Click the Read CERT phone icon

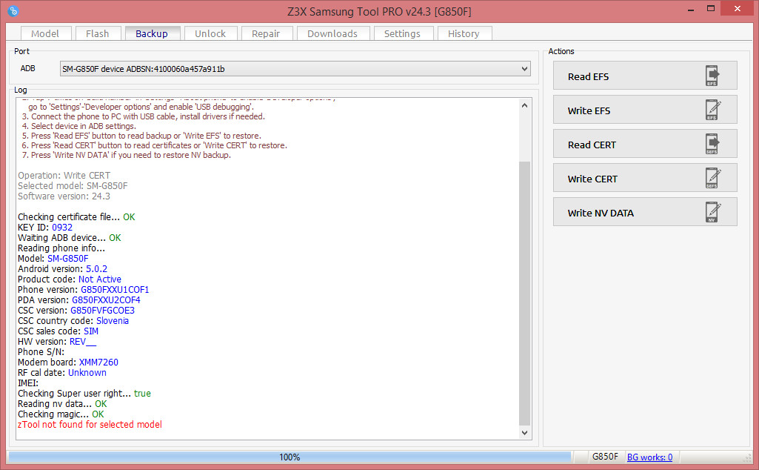712,144
